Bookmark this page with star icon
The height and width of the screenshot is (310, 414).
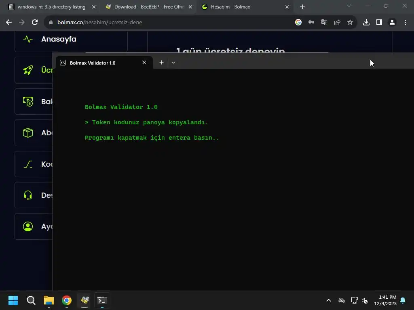pyautogui.click(x=350, y=23)
